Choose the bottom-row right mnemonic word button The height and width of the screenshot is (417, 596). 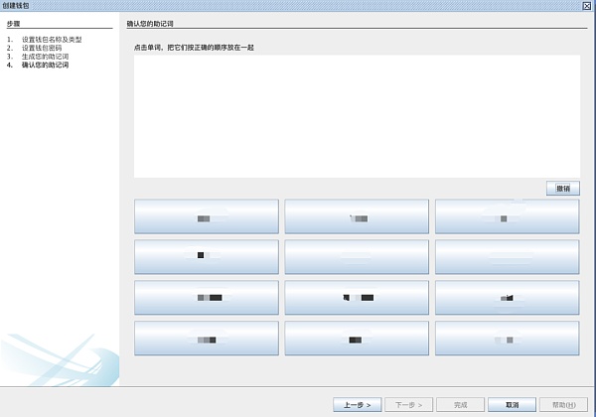tap(507, 339)
